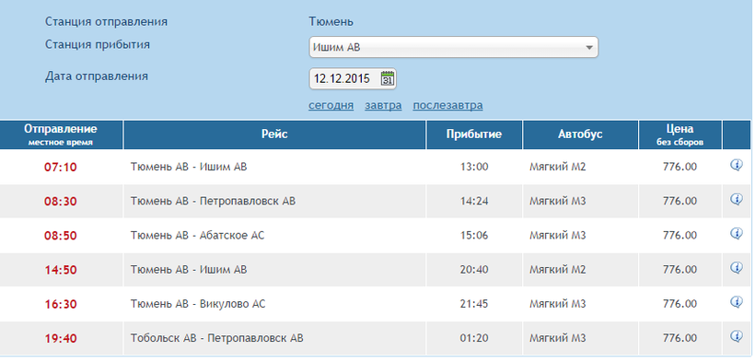Choose the завтра date link

tap(383, 105)
